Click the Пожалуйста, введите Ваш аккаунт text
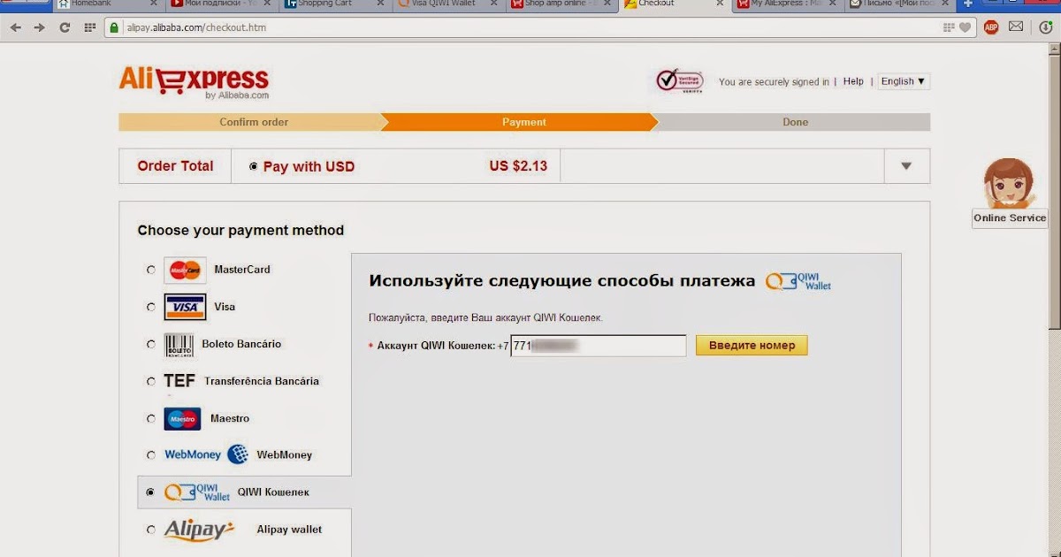 (x=485, y=317)
